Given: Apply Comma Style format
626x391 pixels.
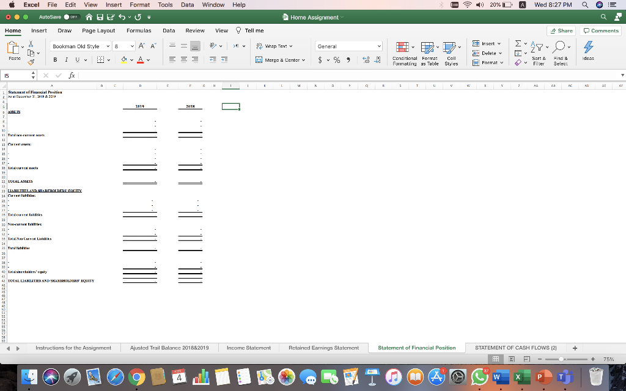Looking at the screenshot, I should [348, 60].
